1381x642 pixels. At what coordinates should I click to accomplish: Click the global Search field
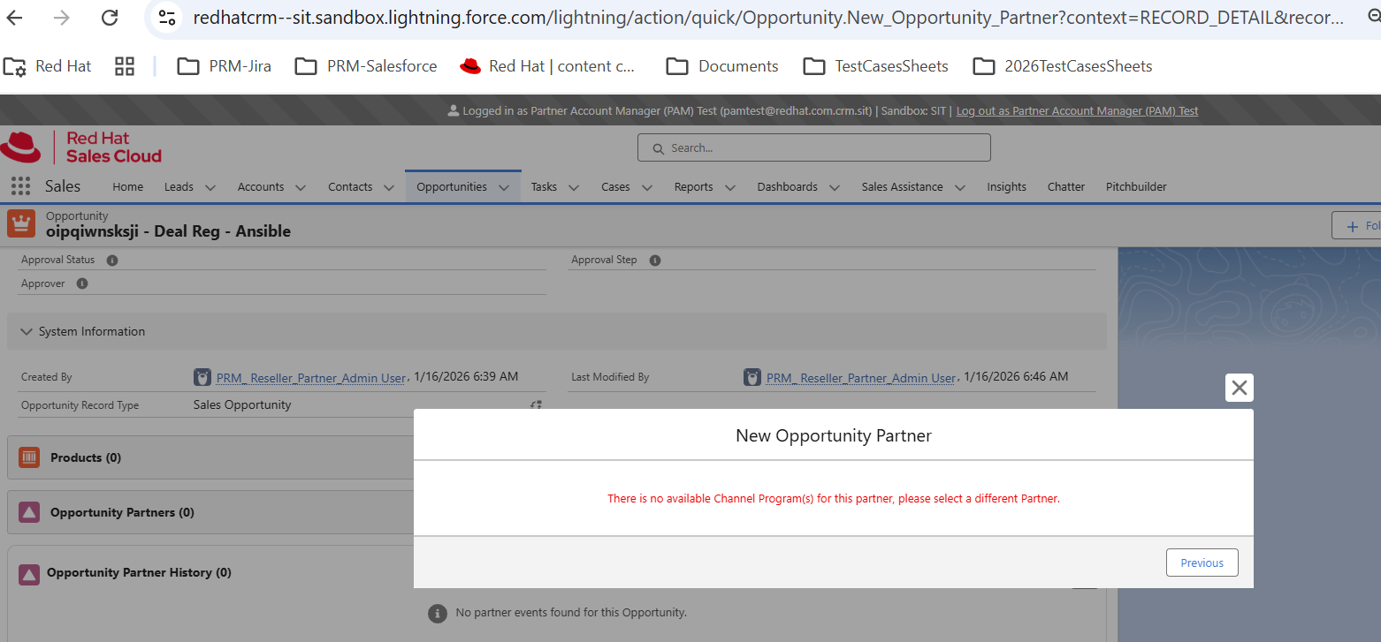[814, 147]
